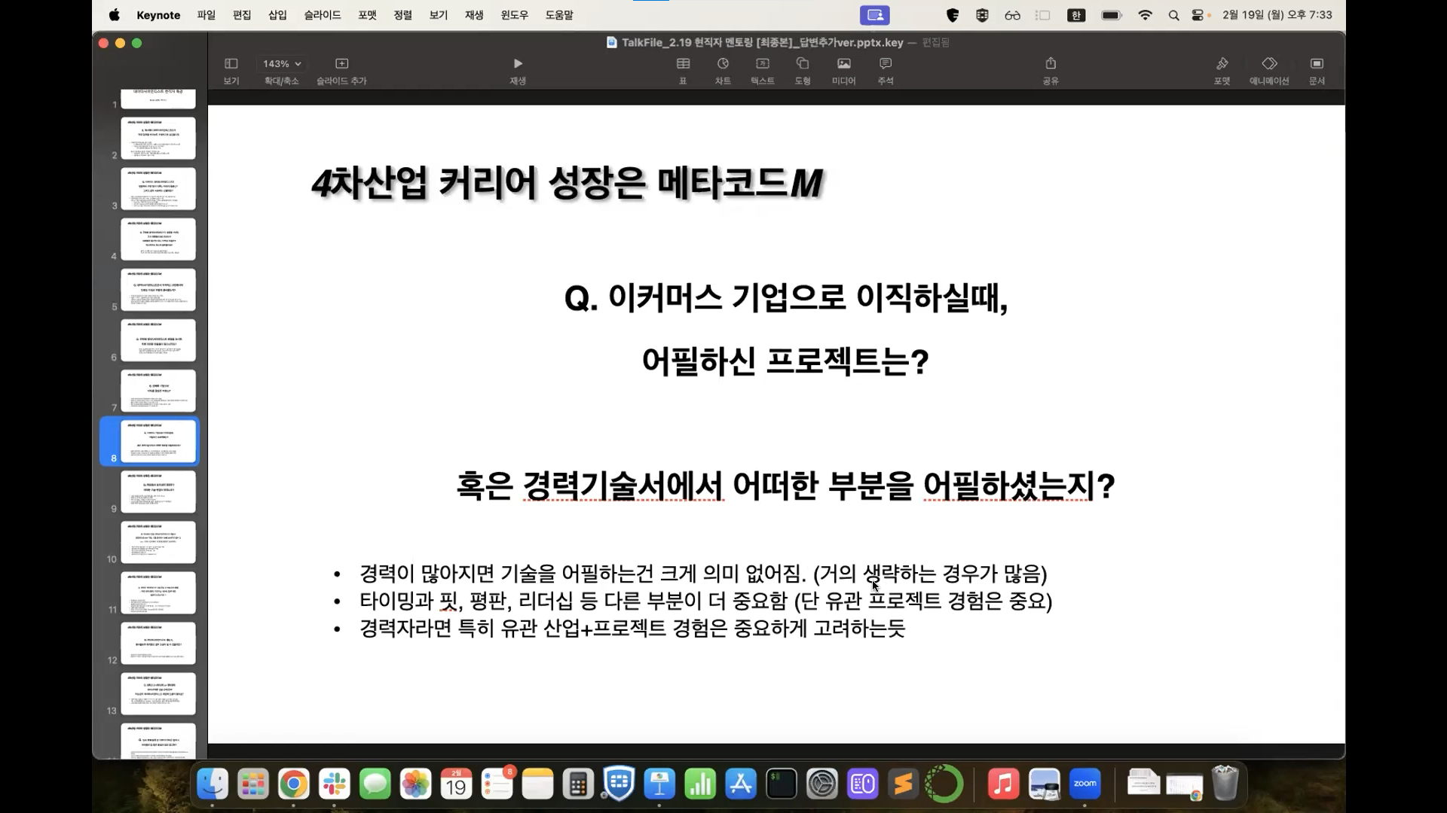Toggle the 문서 document inspector panel

coord(1317,64)
